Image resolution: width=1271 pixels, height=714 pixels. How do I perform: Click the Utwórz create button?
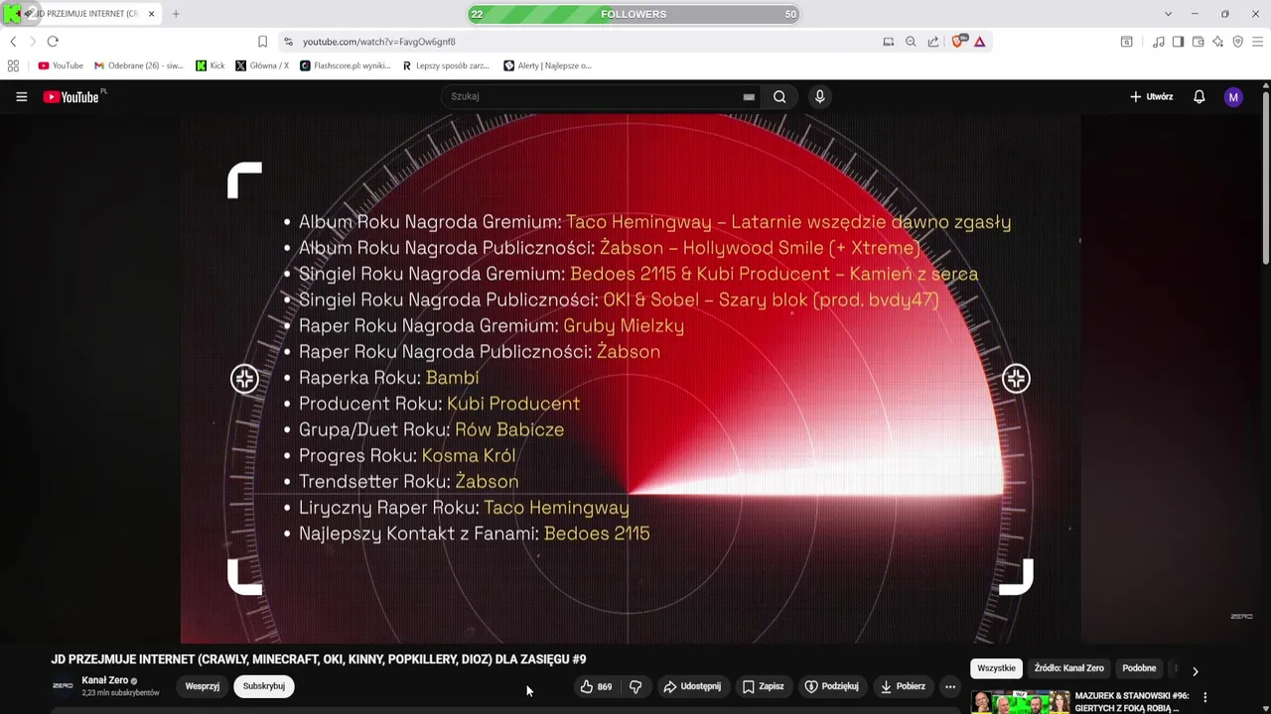1151,96
